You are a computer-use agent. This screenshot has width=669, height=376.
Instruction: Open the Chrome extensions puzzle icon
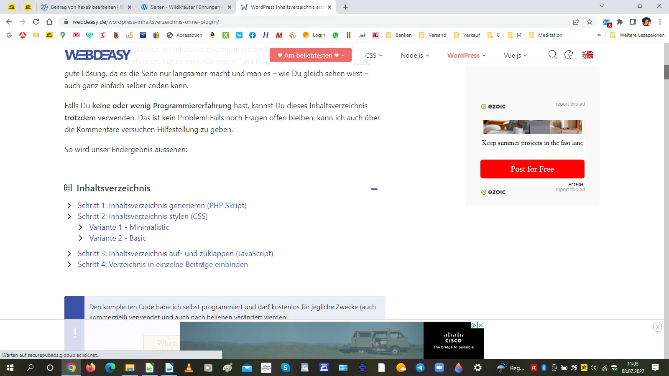coord(620,22)
